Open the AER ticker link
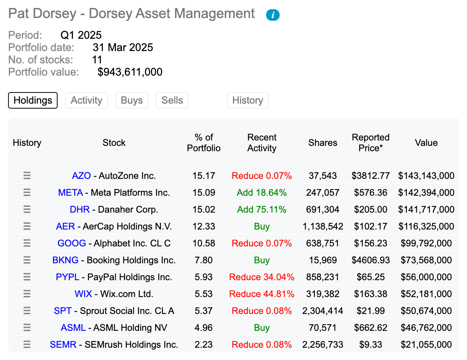This screenshot has width=467, height=360. point(66,226)
